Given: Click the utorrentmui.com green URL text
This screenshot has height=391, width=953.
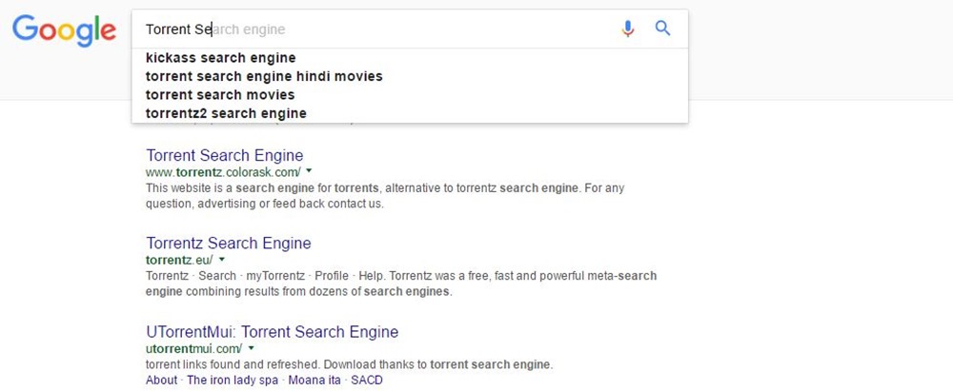Looking at the screenshot, I should tap(193, 349).
